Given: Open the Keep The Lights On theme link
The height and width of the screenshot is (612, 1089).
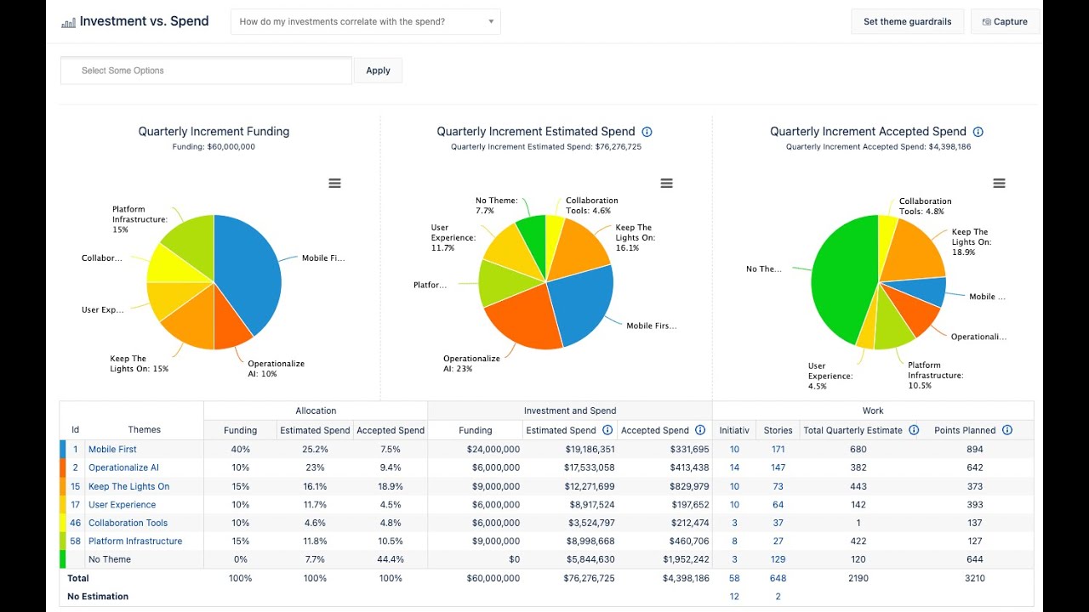Looking at the screenshot, I should [x=128, y=486].
